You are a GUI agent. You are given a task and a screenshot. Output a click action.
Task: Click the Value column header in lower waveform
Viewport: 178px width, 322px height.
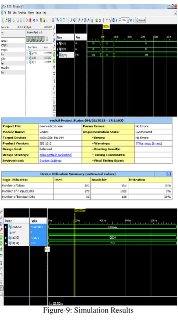[x=39, y=221]
